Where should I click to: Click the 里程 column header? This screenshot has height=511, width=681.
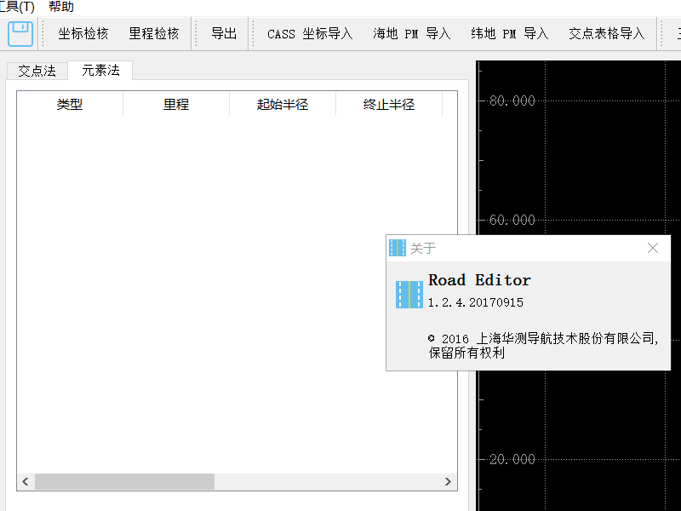176,104
